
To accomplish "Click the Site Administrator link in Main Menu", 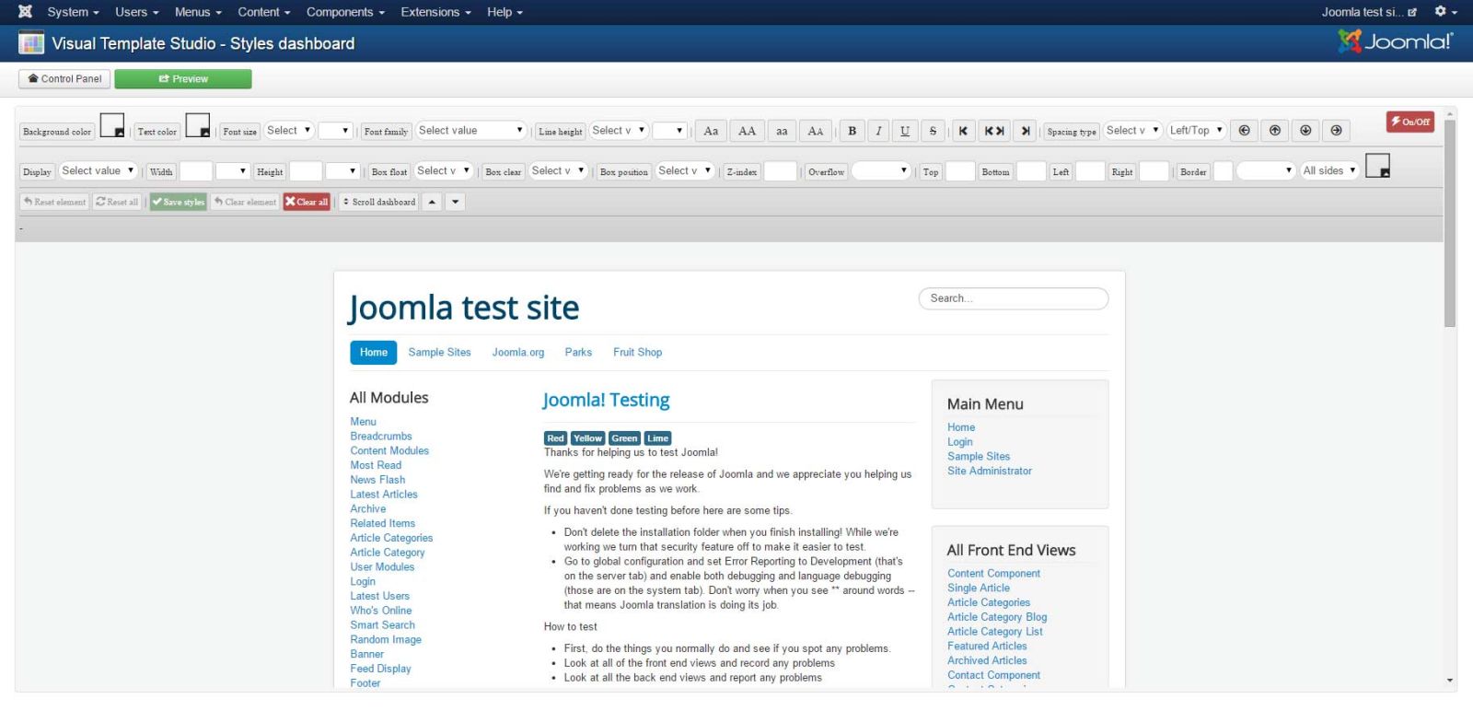I will click(990, 471).
